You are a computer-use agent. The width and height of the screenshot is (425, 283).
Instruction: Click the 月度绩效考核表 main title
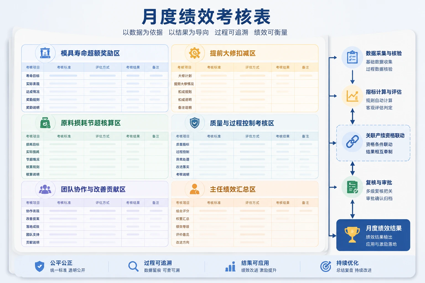pyautogui.click(x=206, y=17)
